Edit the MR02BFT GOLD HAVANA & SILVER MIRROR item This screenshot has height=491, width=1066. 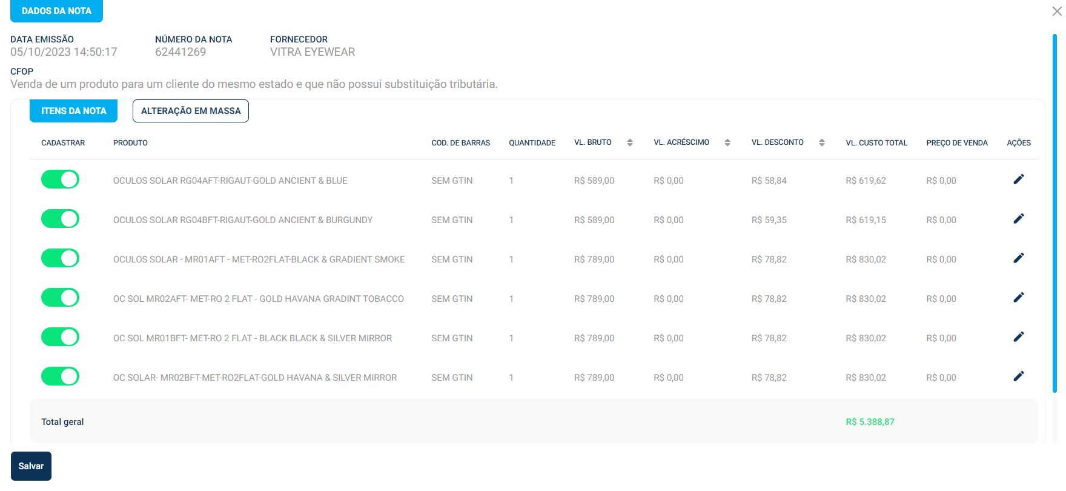point(1019,376)
